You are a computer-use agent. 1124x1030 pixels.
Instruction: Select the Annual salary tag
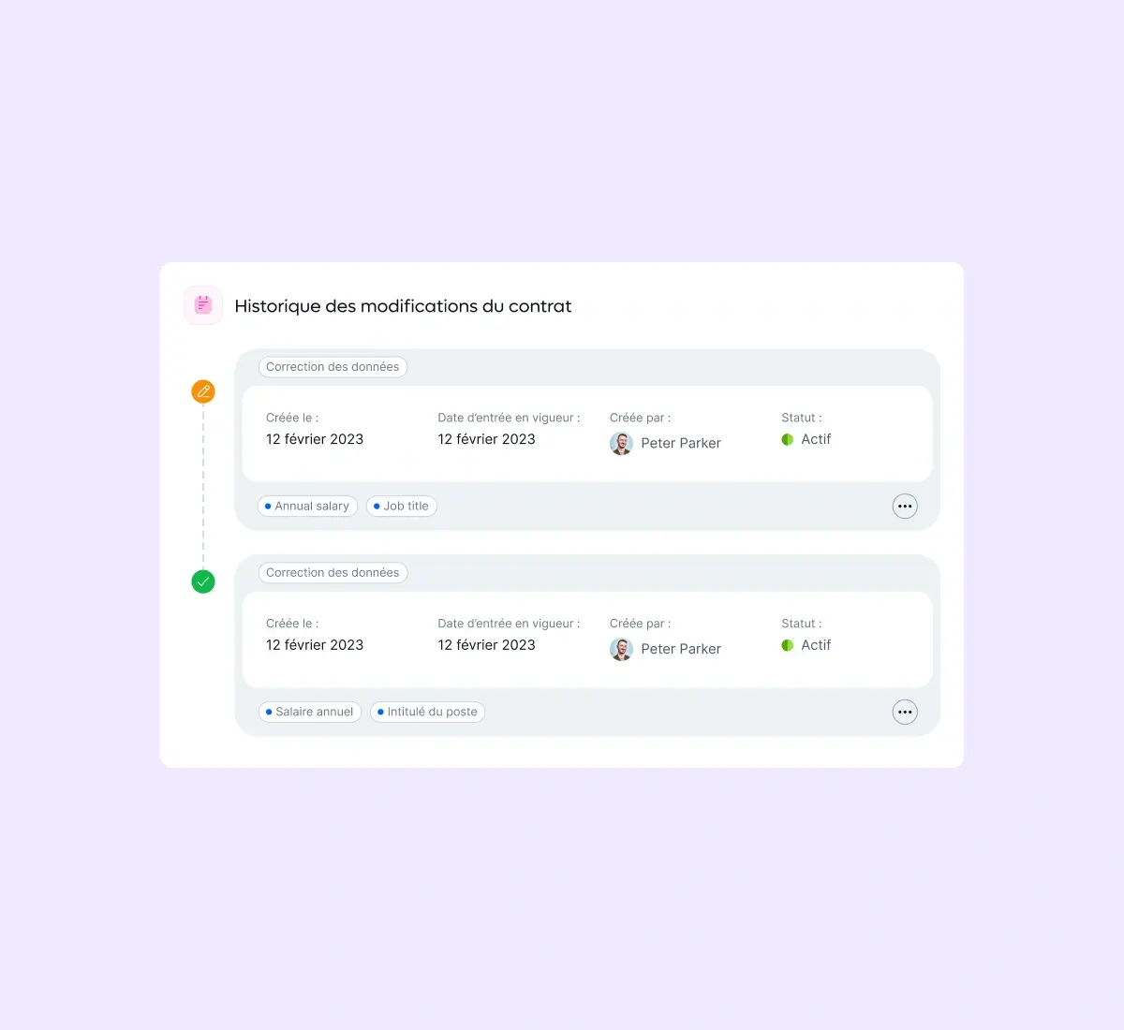(307, 507)
